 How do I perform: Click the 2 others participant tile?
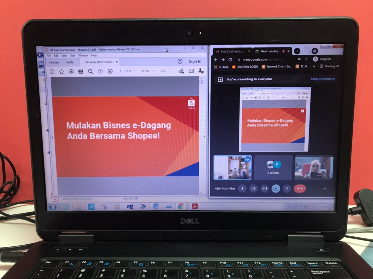(x=273, y=168)
